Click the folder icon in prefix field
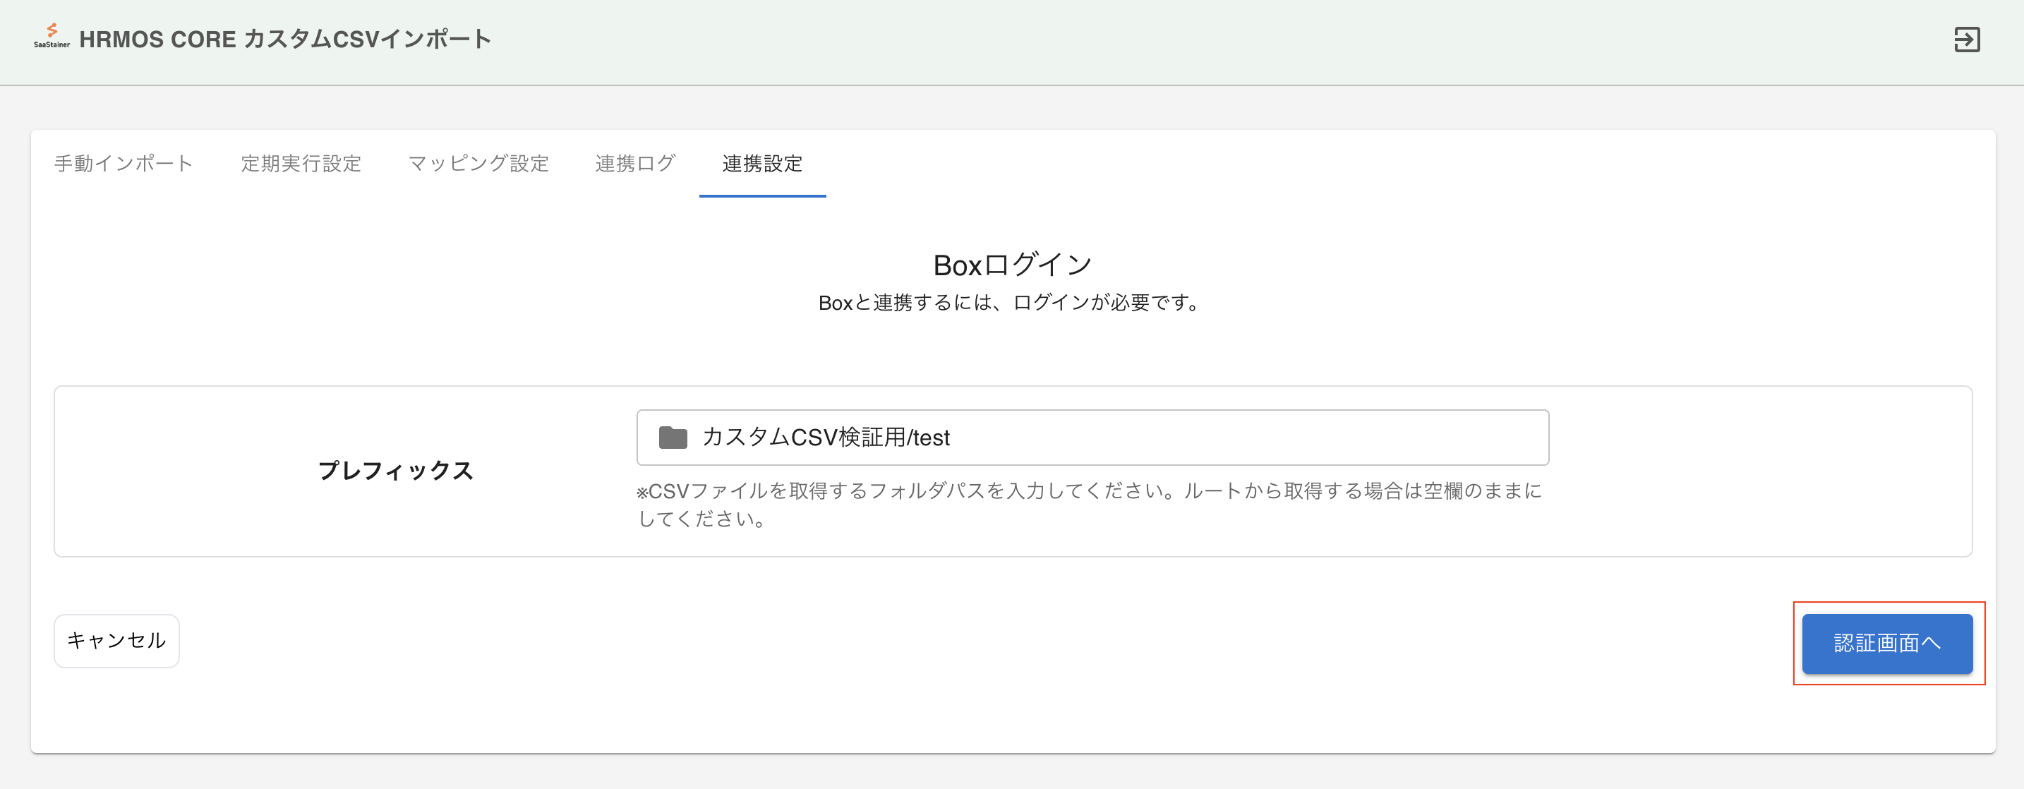Screen dimensions: 2024x789 [x=673, y=438]
